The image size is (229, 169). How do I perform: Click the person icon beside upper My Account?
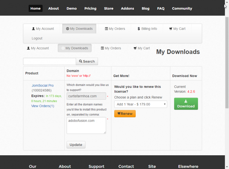coord(33,29)
